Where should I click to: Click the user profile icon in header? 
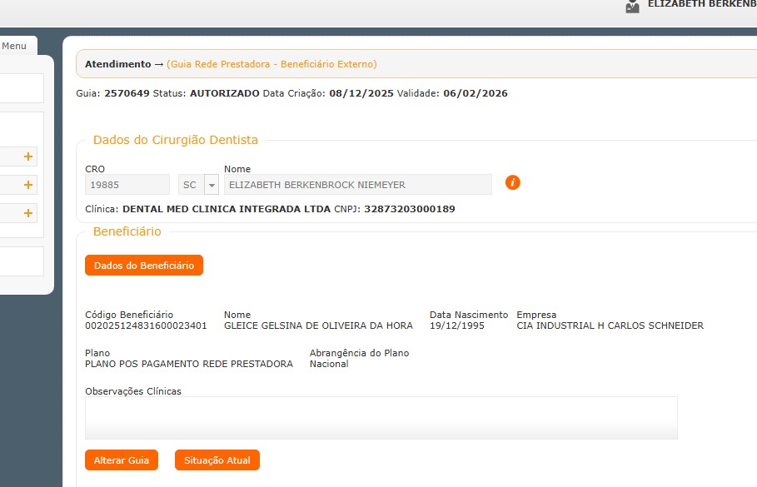[632, 7]
